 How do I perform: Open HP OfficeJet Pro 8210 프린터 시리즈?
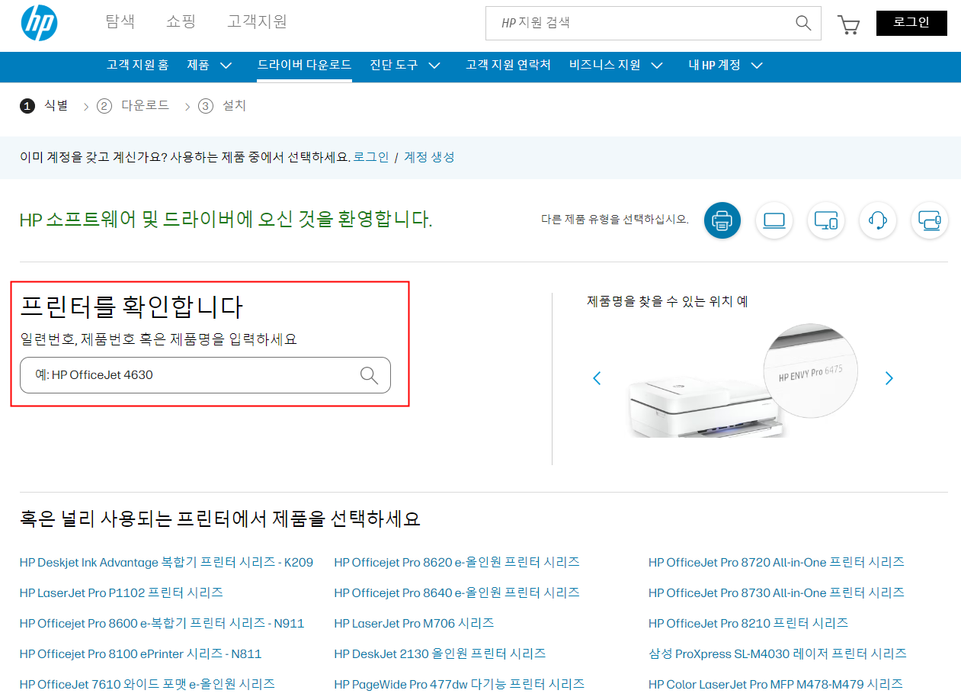[x=748, y=624]
